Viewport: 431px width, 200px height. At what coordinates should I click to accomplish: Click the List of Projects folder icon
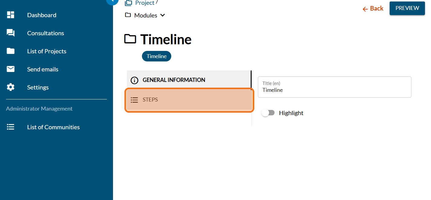pos(11,51)
